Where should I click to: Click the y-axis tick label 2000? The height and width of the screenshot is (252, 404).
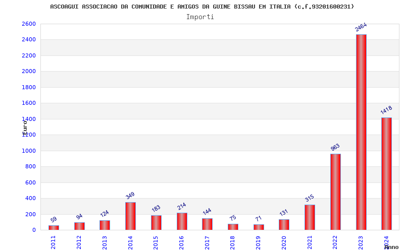pos(29,71)
